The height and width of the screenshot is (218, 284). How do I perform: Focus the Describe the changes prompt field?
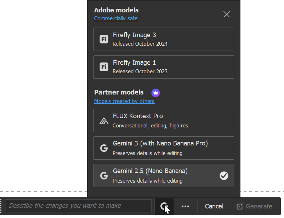(79, 206)
